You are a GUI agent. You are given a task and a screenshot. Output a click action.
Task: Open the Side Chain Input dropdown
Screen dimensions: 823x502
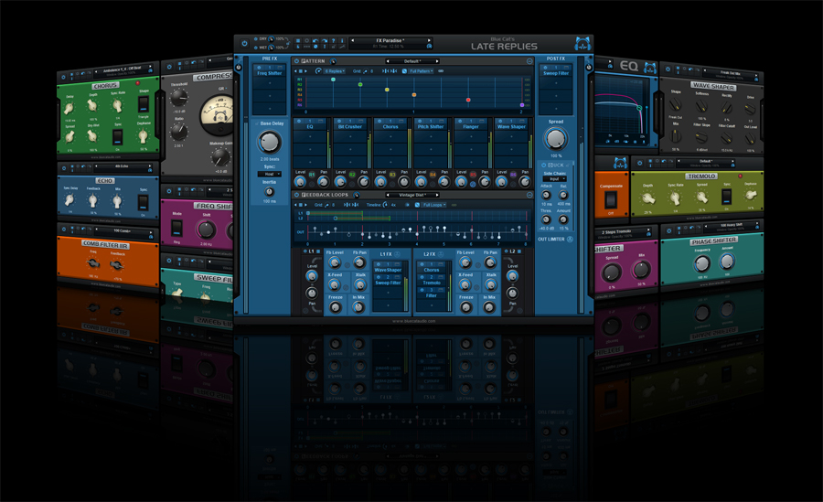[x=555, y=179]
